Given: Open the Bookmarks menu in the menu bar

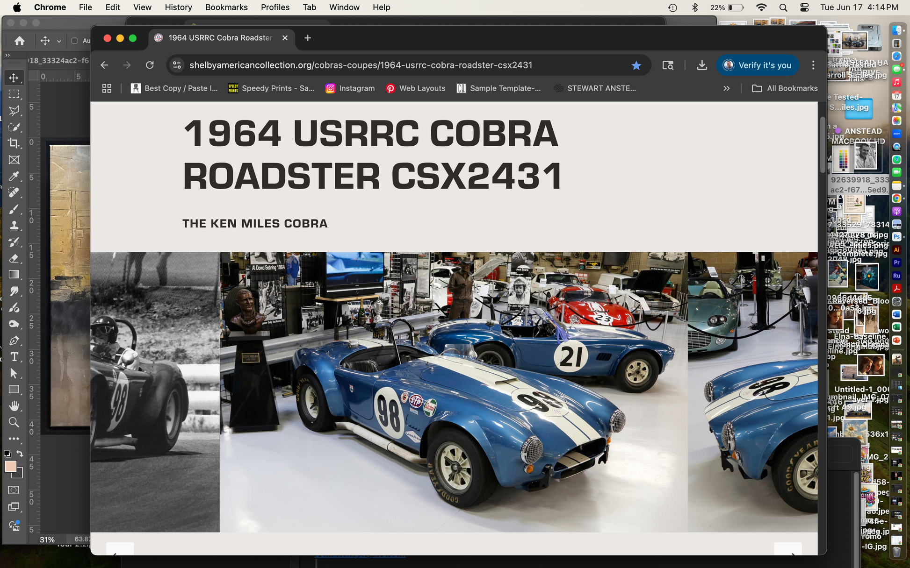Looking at the screenshot, I should [x=226, y=7].
